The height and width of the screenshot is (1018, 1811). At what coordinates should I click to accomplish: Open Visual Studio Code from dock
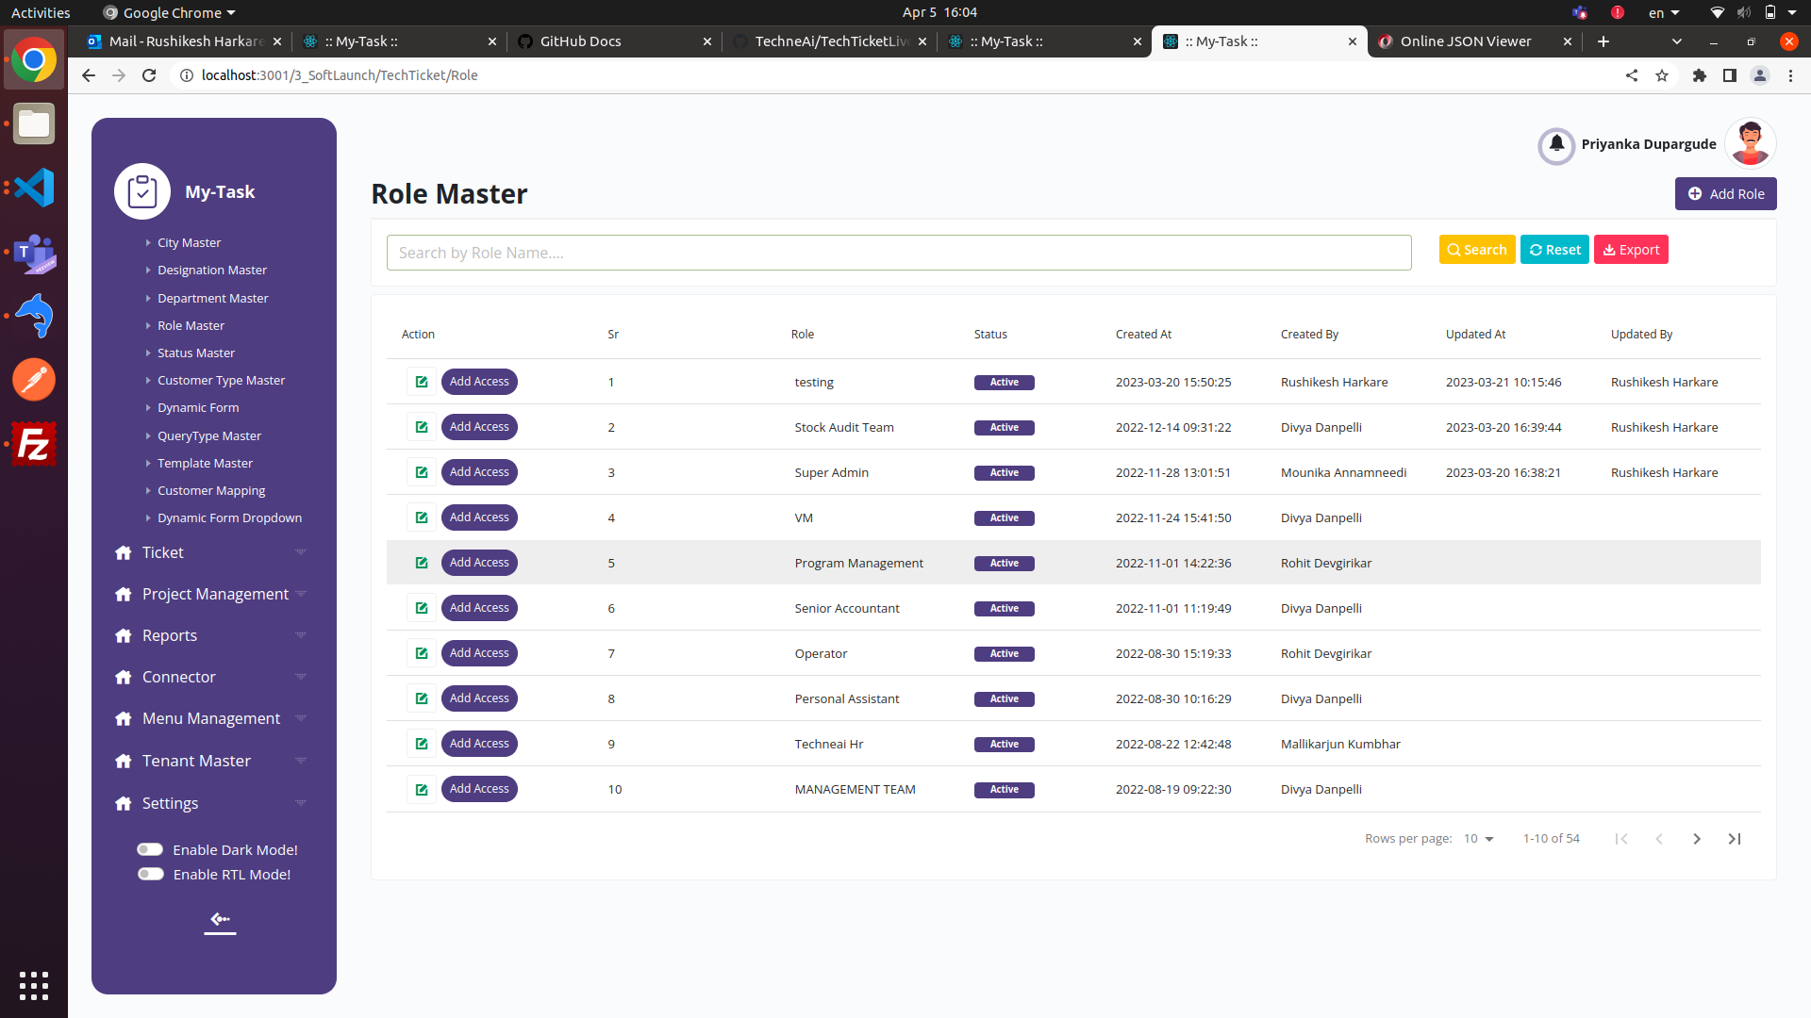[x=34, y=188]
